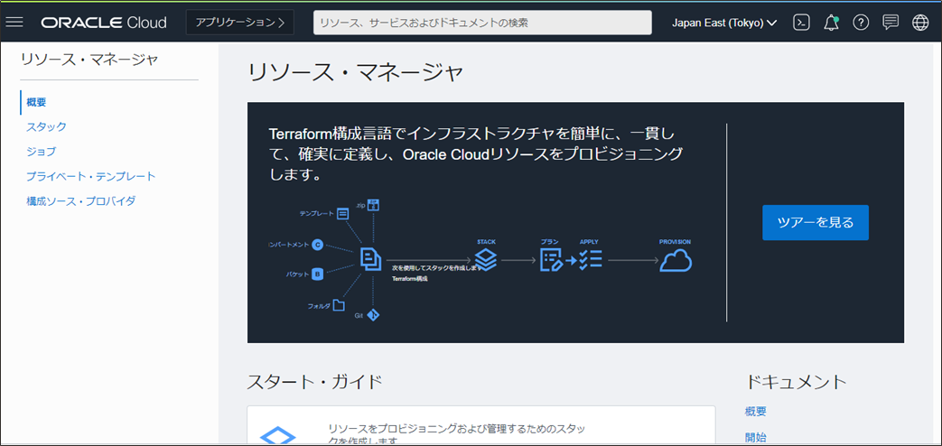This screenshot has height=446, width=942.
Task: Open the help question mark icon
Action: pos(861,23)
